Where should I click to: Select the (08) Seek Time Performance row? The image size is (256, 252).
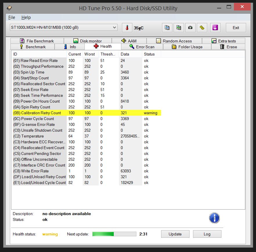87,95
